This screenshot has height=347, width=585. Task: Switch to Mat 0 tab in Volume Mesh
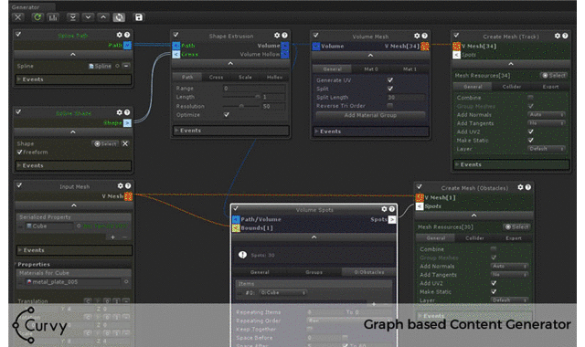pos(371,69)
